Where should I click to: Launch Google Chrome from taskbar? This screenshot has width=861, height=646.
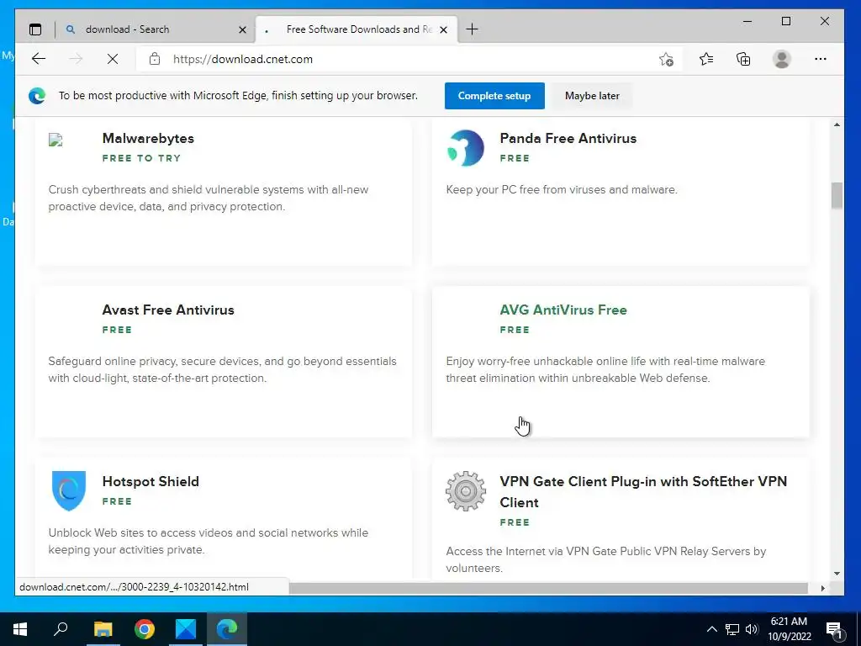point(145,629)
